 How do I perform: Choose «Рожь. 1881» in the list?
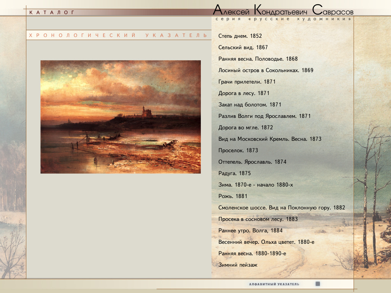pos(233,196)
